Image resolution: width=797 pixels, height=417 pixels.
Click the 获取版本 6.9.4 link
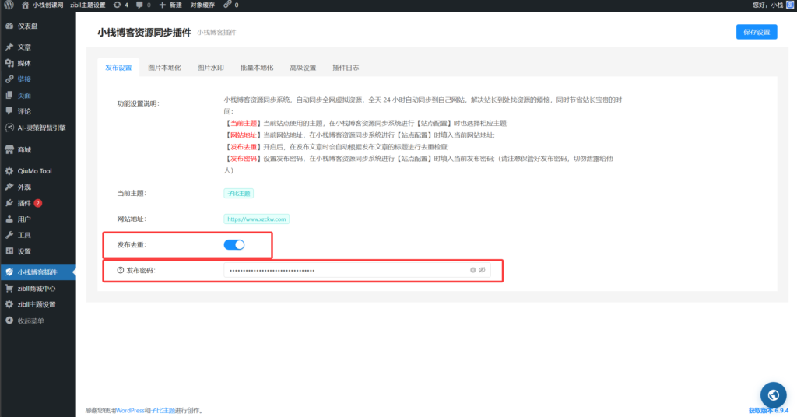(x=768, y=411)
